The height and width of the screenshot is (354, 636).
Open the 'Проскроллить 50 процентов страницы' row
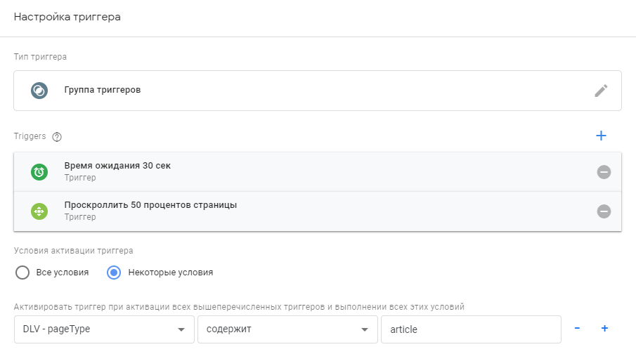point(281,211)
